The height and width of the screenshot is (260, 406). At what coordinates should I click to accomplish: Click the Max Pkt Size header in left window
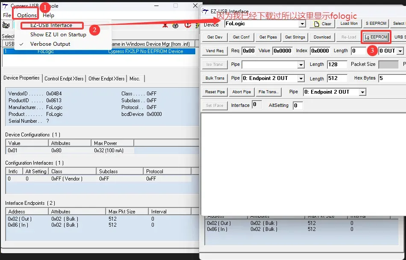pos(127,212)
